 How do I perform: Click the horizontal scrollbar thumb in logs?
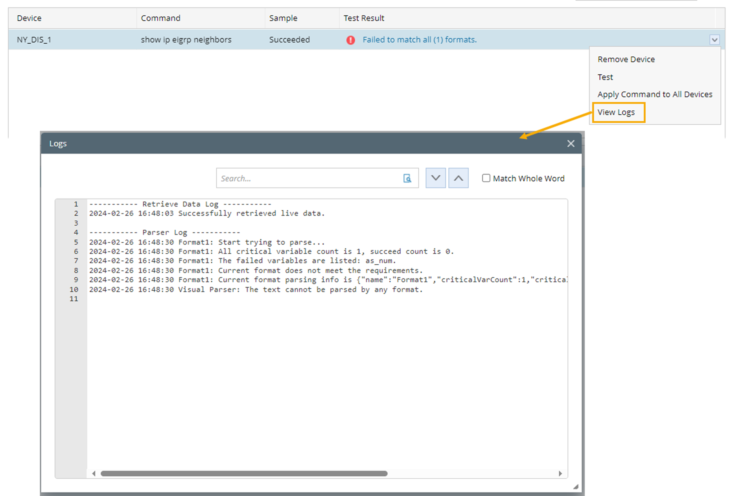pyautogui.click(x=244, y=474)
